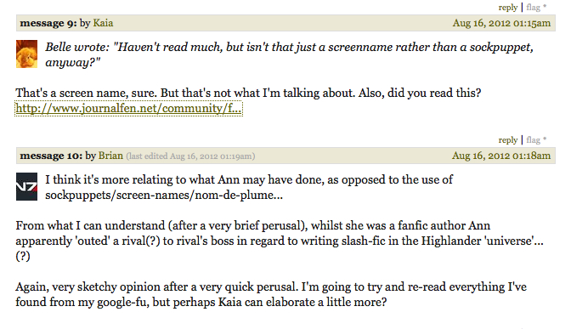Reply using link above message 9
Image resolution: width=571 pixels, height=329 pixels.
pyautogui.click(x=507, y=8)
